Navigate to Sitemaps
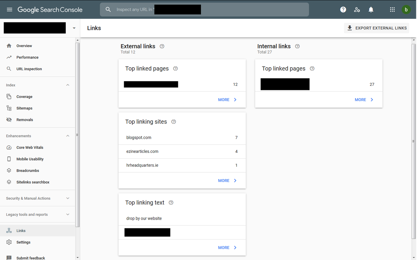The width and height of the screenshot is (417, 260). pos(37,108)
